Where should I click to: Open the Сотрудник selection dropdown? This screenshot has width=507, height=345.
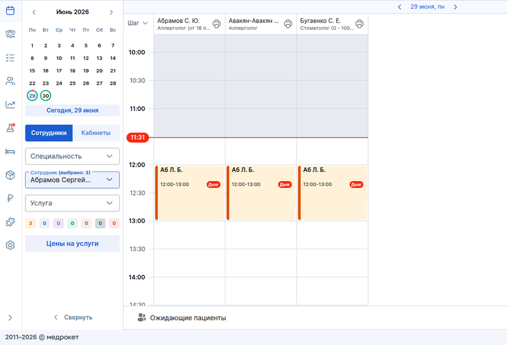tap(72, 180)
